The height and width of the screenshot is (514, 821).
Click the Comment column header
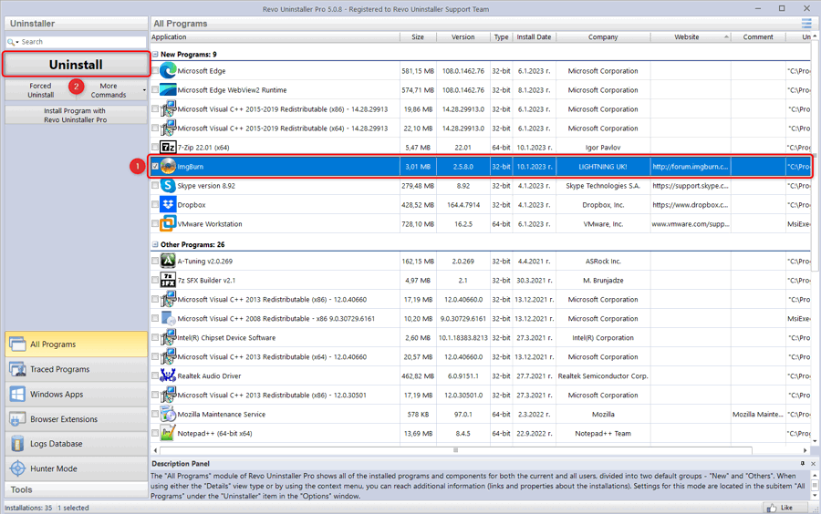(x=758, y=37)
